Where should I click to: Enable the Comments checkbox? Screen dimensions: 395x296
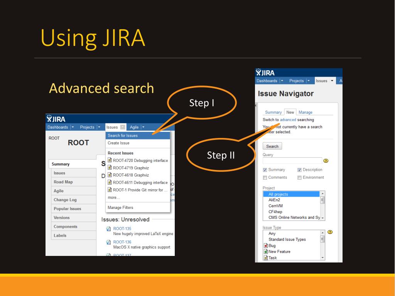[265, 178]
